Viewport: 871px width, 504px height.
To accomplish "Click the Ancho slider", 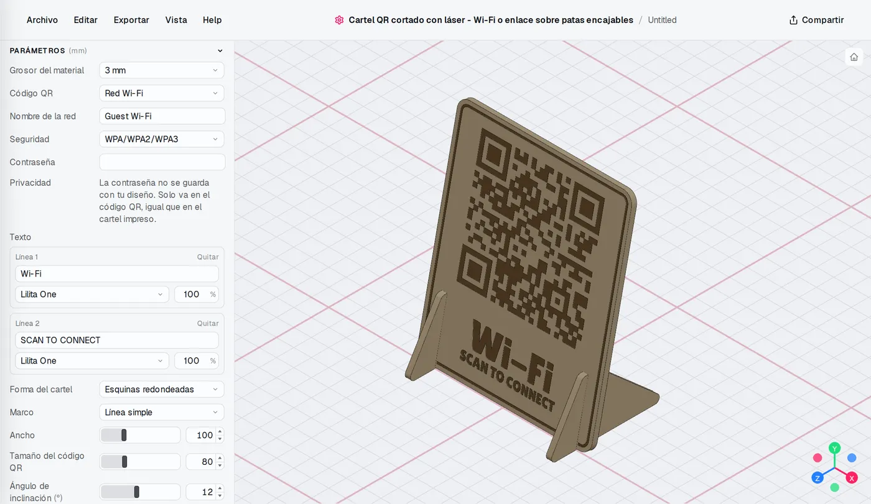I will tap(140, 436).
